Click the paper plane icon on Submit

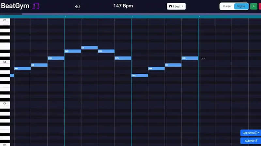click(256, 141)
